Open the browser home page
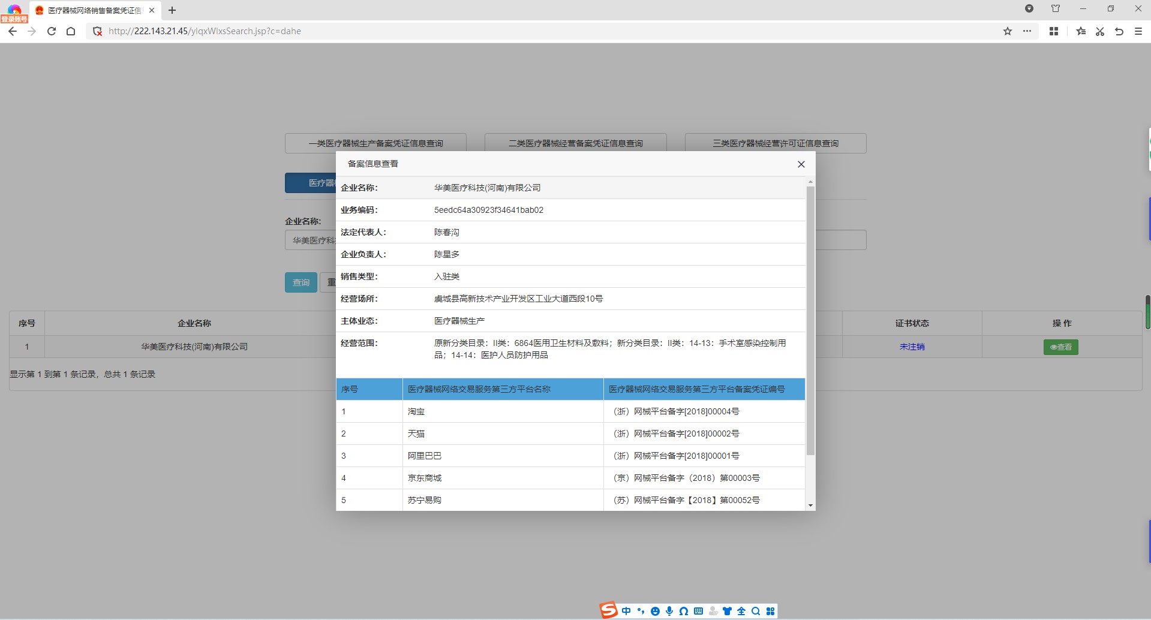 tap(71, 31)
